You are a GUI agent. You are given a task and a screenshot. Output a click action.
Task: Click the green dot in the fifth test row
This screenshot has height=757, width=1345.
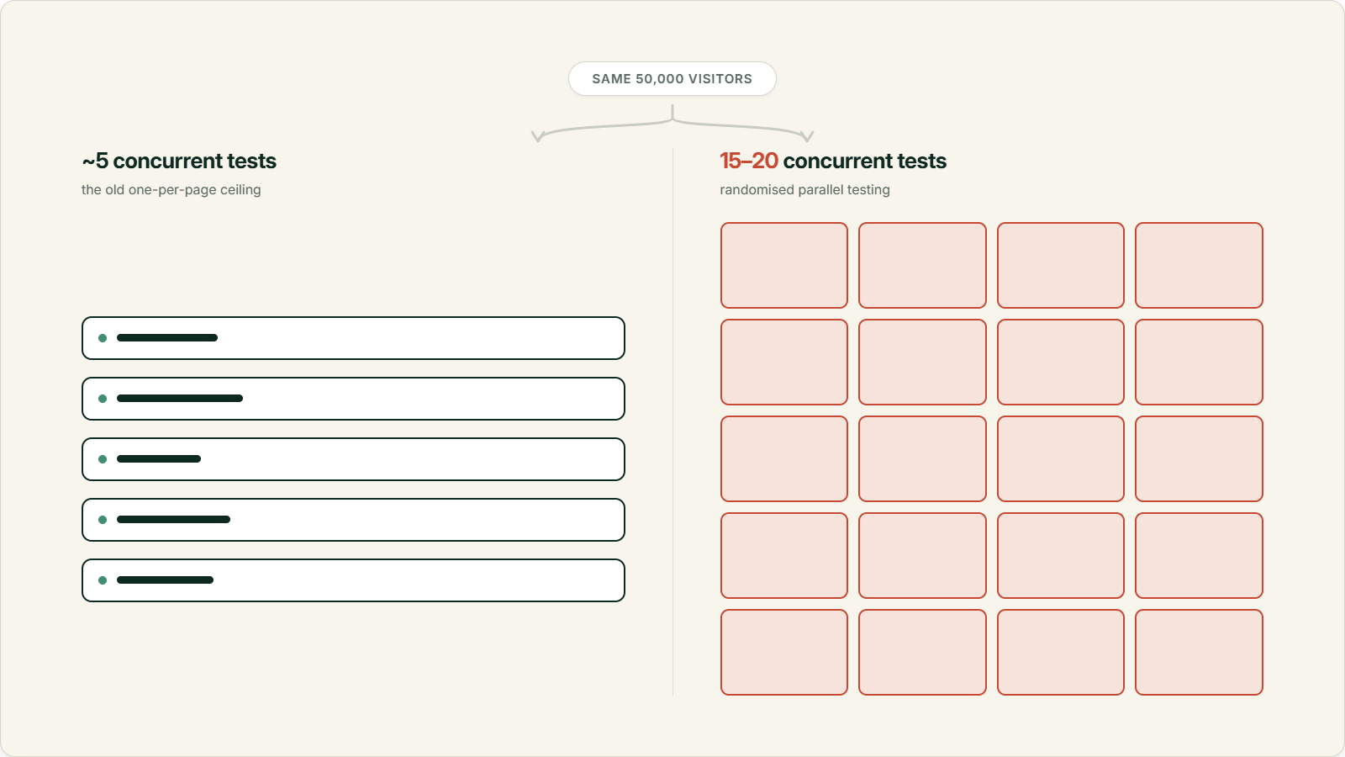pyautogui.click(x=103, y=580)
